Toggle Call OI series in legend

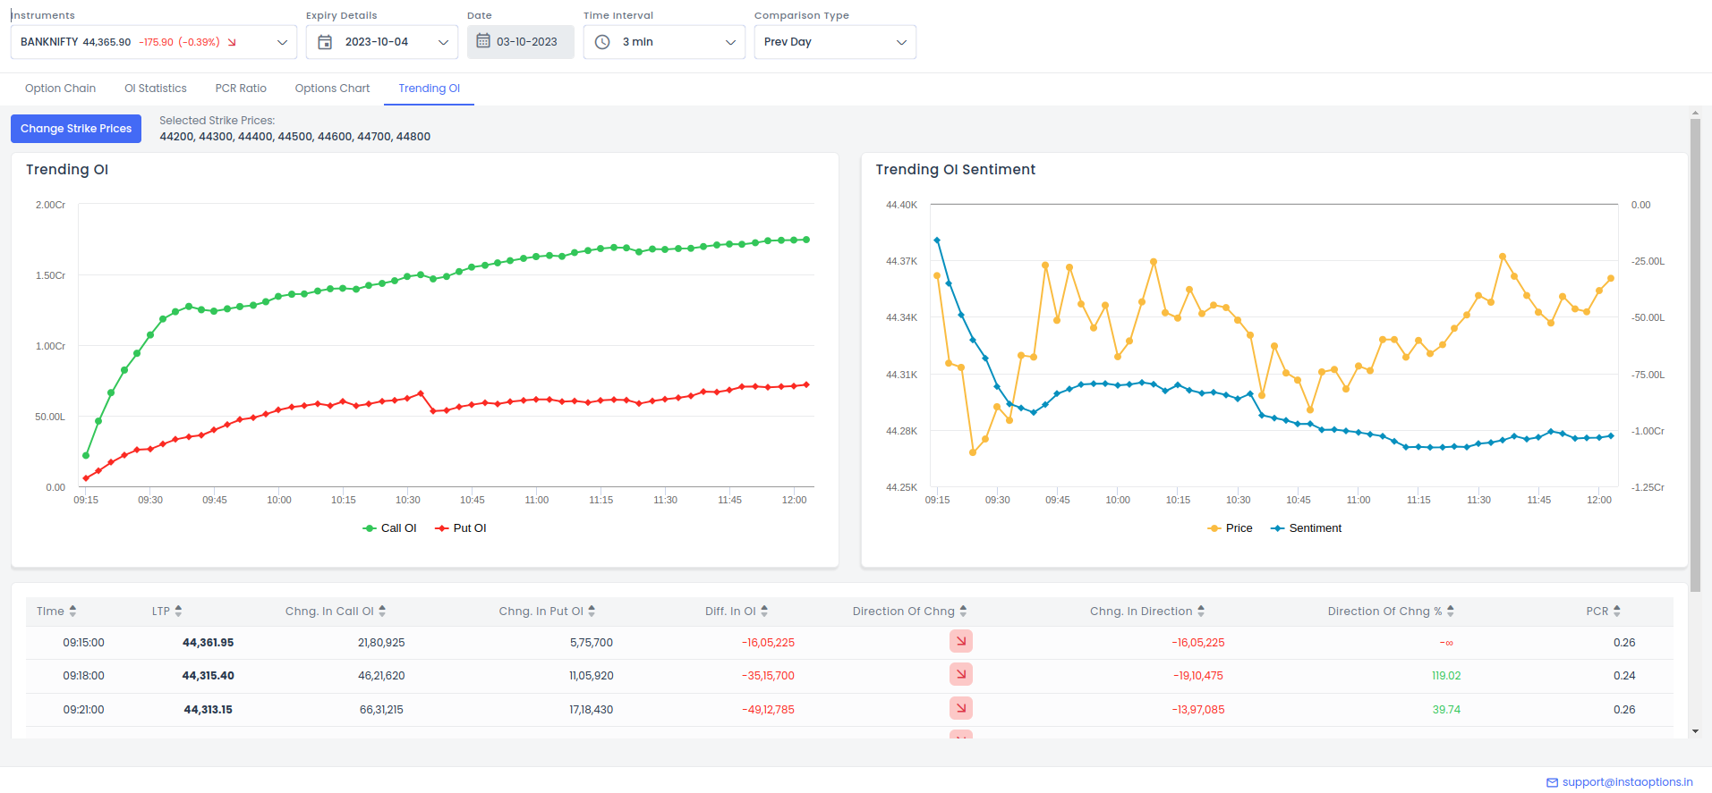(389, 528)
